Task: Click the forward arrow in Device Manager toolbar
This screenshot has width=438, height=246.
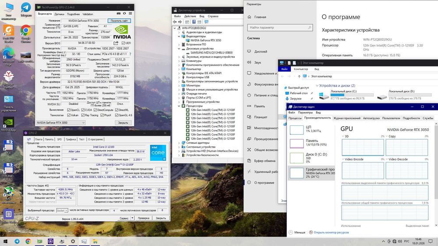Action: coord(180,22)
